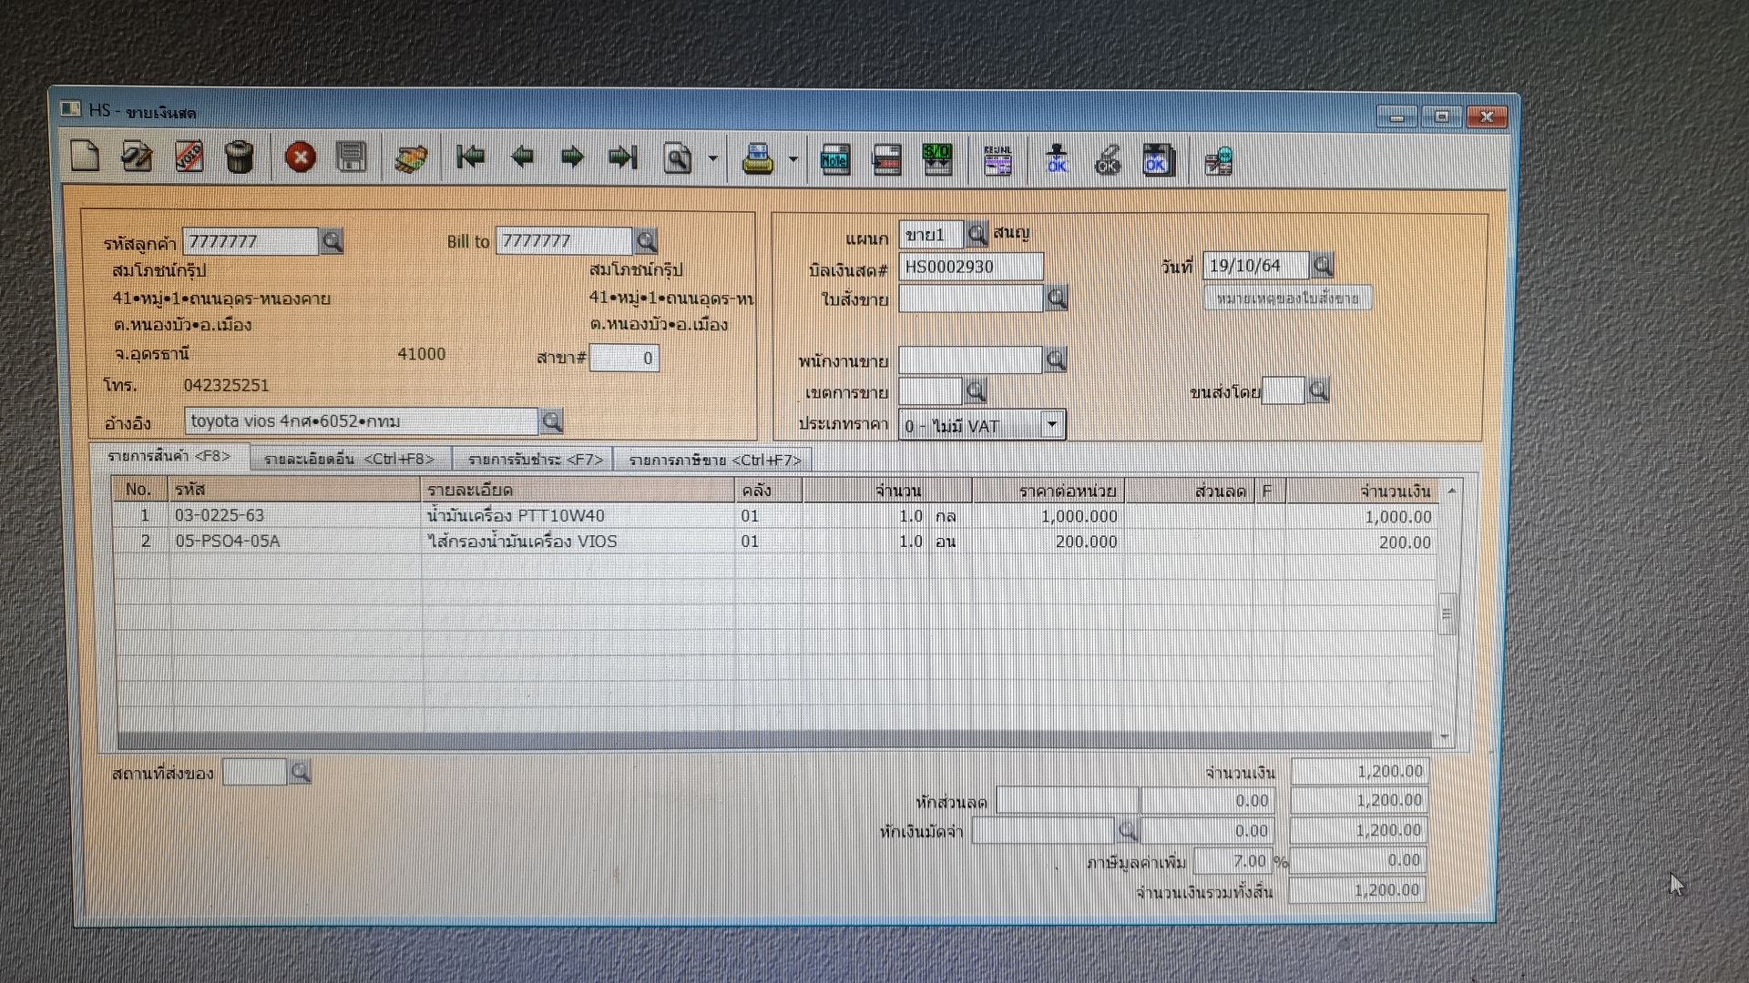Click the RE/NE toolbar icon
Image resolution: width=1749 pixels, height=983 pixels.
(997, 160)
